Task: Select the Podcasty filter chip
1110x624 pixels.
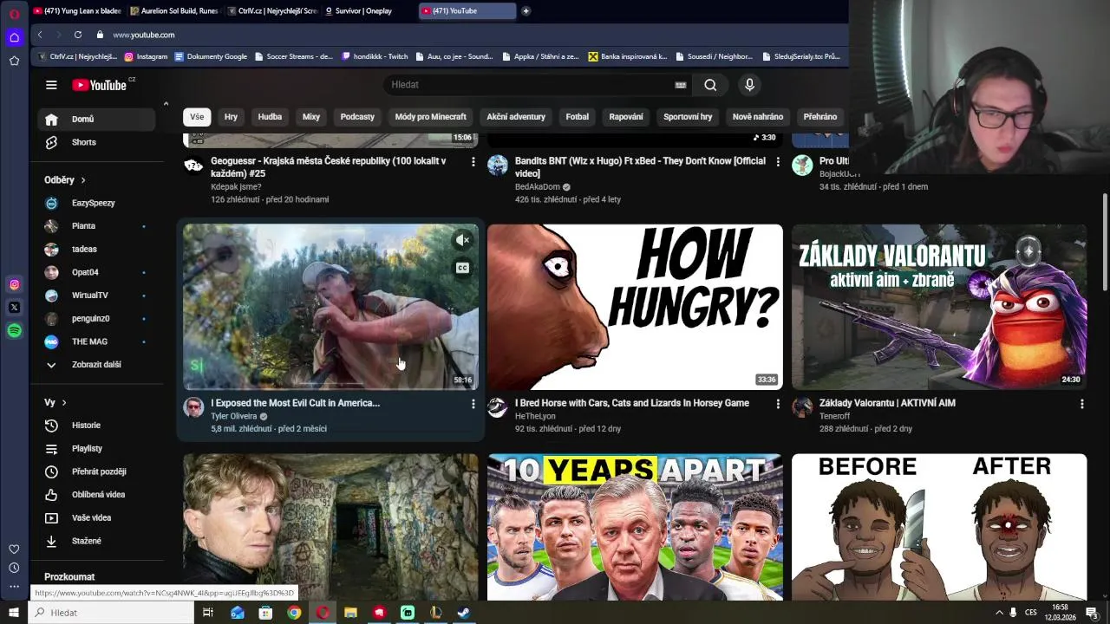Action: [357, 117]
